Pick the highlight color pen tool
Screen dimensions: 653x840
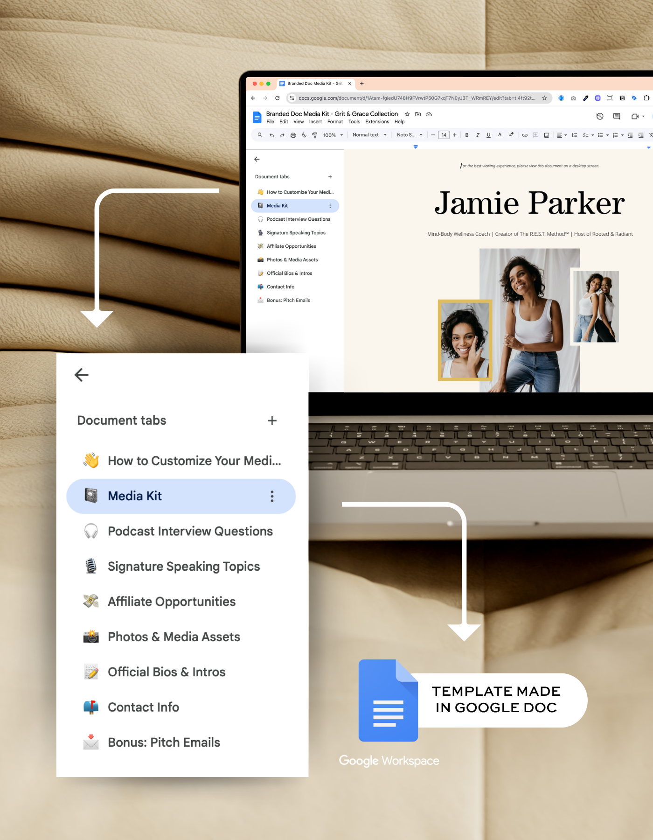coord(511,135)
